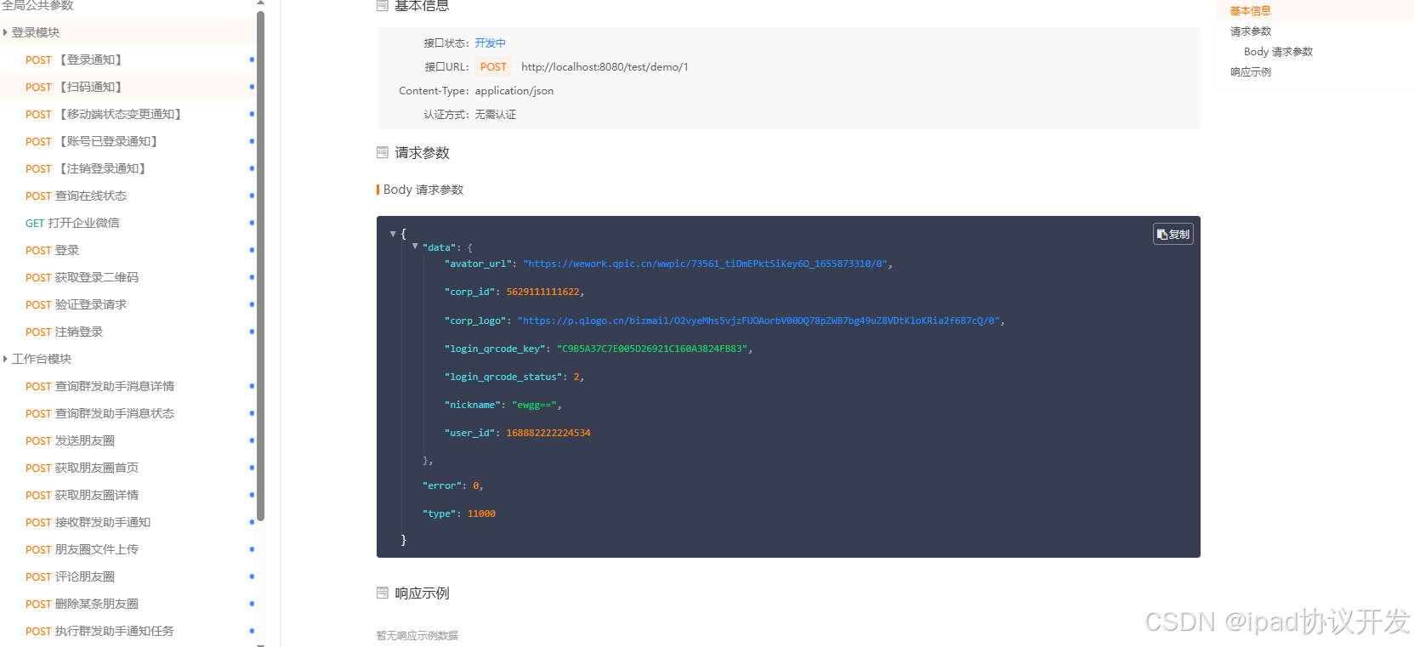1414x647 pixels.
Task: Click the type value 11000
Action: 481,514
